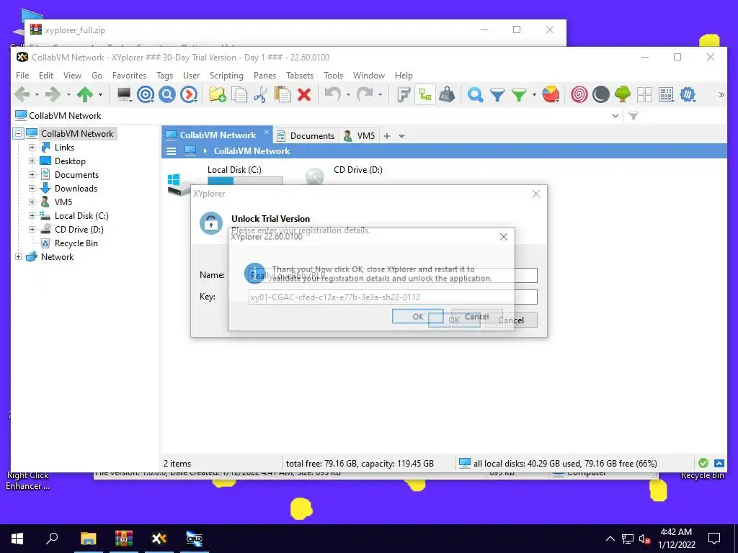Click the blue status bar button icon
738x553 pixels.
719,463
